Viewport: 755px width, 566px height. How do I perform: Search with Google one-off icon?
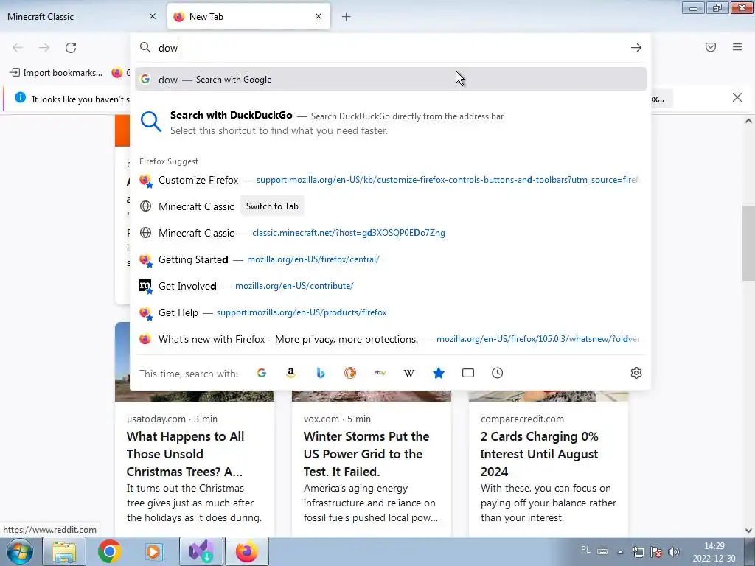(262, 373)
